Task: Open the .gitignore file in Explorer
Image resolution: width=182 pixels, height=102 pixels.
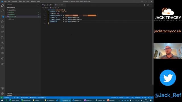Action: pyautogui.click(x=11, y=19)
